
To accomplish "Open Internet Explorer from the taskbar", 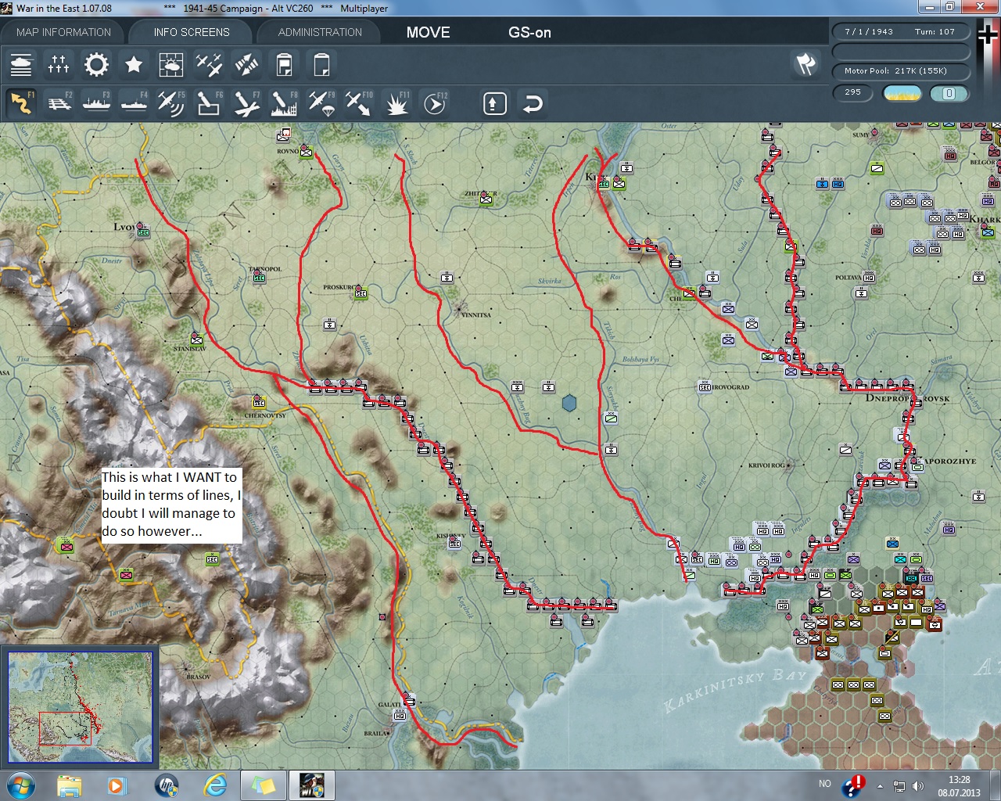I will click(x=214, y=785).
